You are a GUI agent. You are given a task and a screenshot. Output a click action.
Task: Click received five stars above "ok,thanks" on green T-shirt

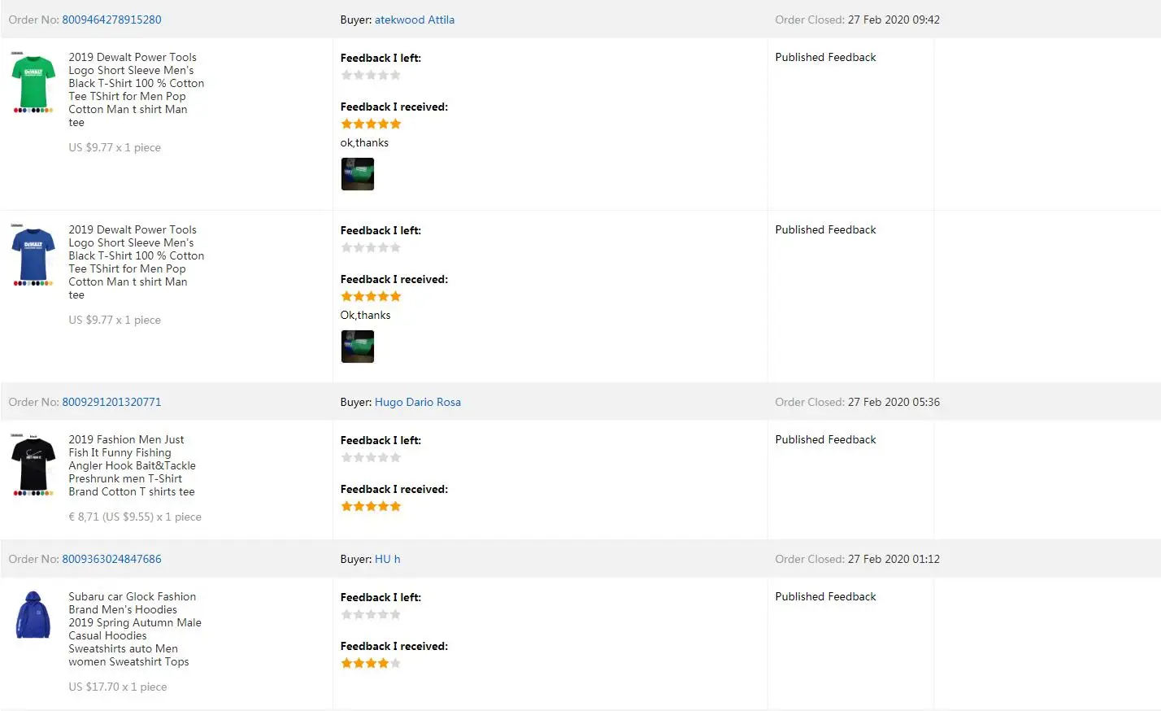click(371, 124)
